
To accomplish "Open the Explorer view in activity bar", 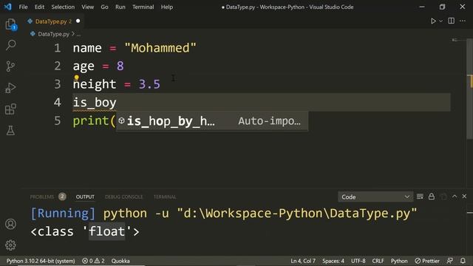I will point(10,24).
